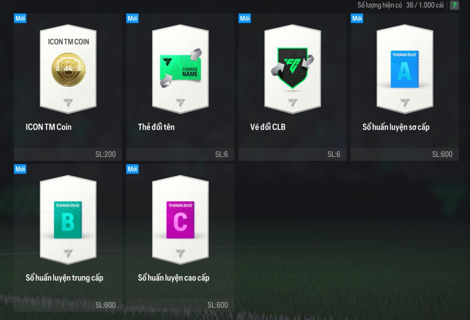Click the Mới badge on Thẻ đổi tên
Viewport: 470px width, 320px height.
132,18
